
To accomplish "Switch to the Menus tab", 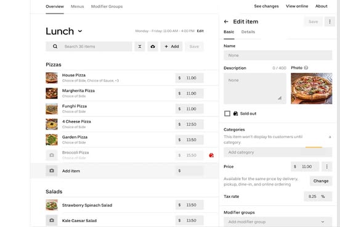I will click(x=77, y=7).
